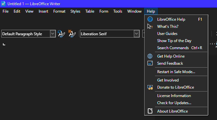The height and width of the screenshot is (120, 217).
Task: Click the Update Selected Style icon
Action: click(x=61, y=34)
